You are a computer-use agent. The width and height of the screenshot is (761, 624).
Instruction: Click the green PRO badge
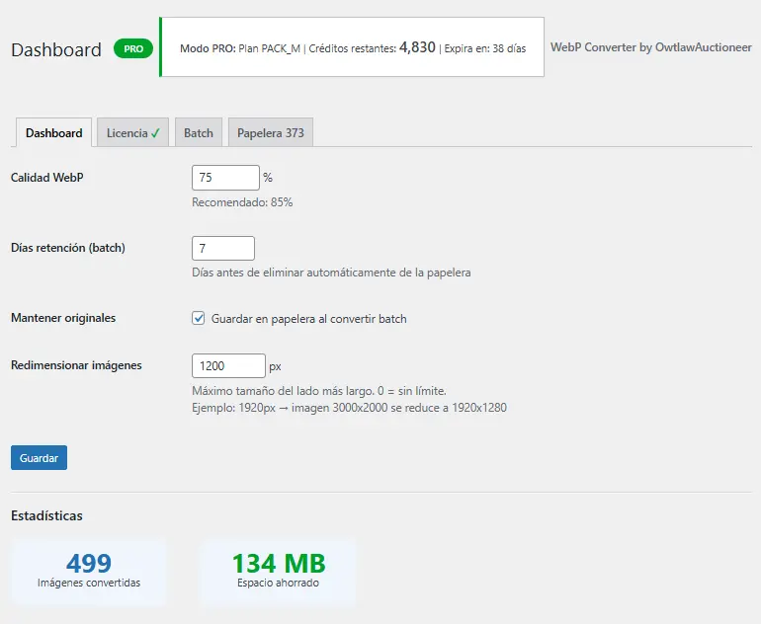133,48
